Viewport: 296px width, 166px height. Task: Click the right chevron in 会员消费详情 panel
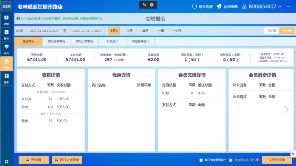click(x=287, y=109)
